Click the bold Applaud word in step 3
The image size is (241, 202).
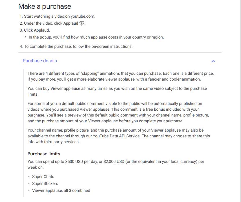coord(41,30)
